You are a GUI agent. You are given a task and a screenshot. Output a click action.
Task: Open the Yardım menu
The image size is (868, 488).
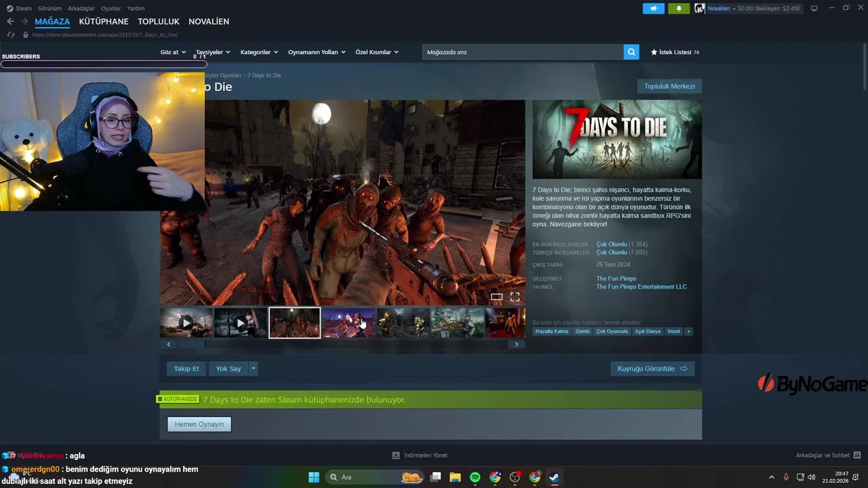pos(136,8)
